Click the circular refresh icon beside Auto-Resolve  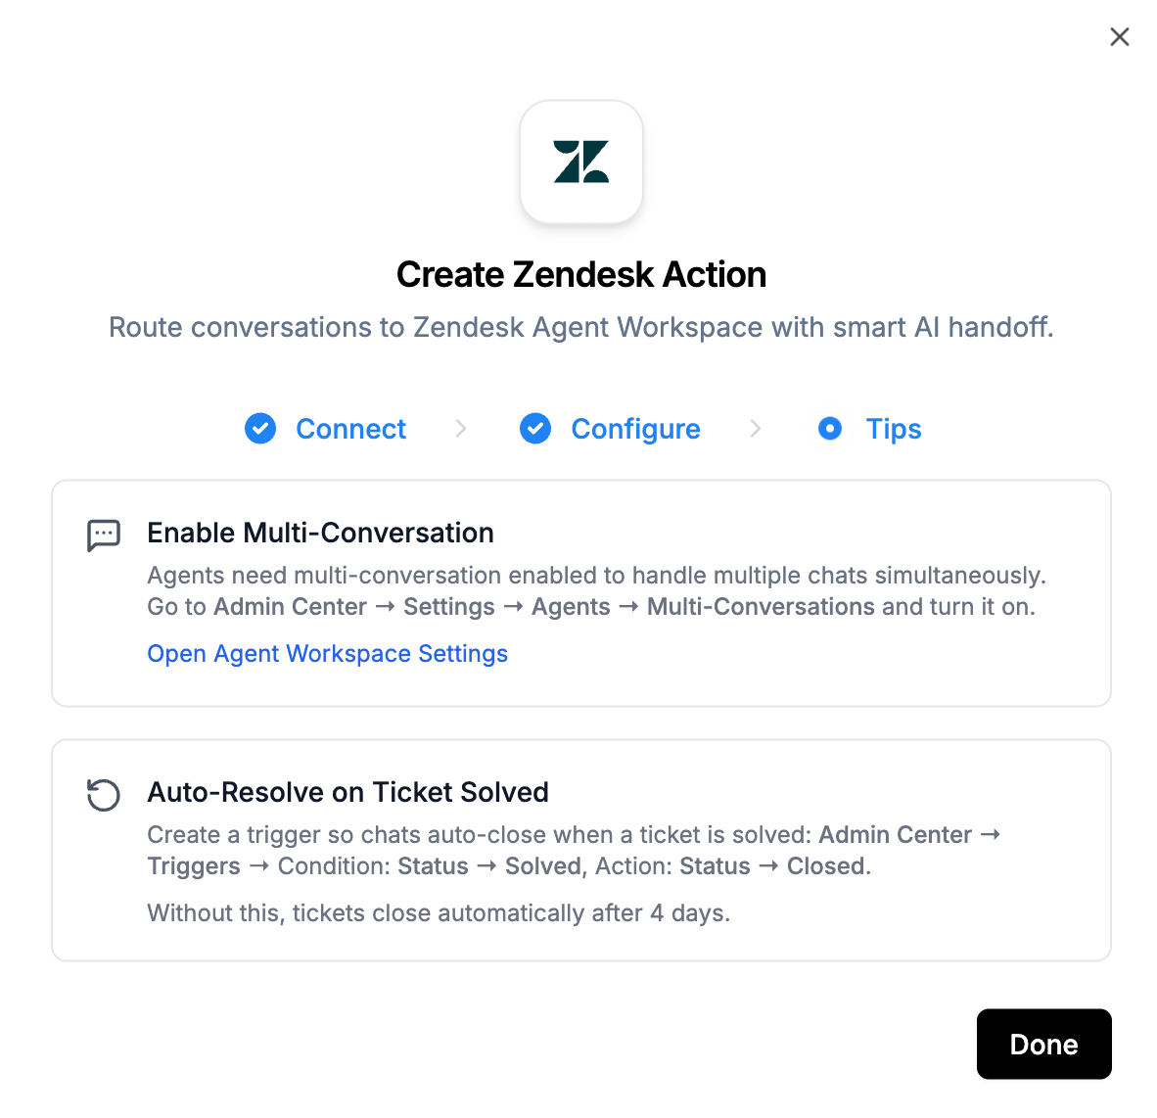[104, 795]
